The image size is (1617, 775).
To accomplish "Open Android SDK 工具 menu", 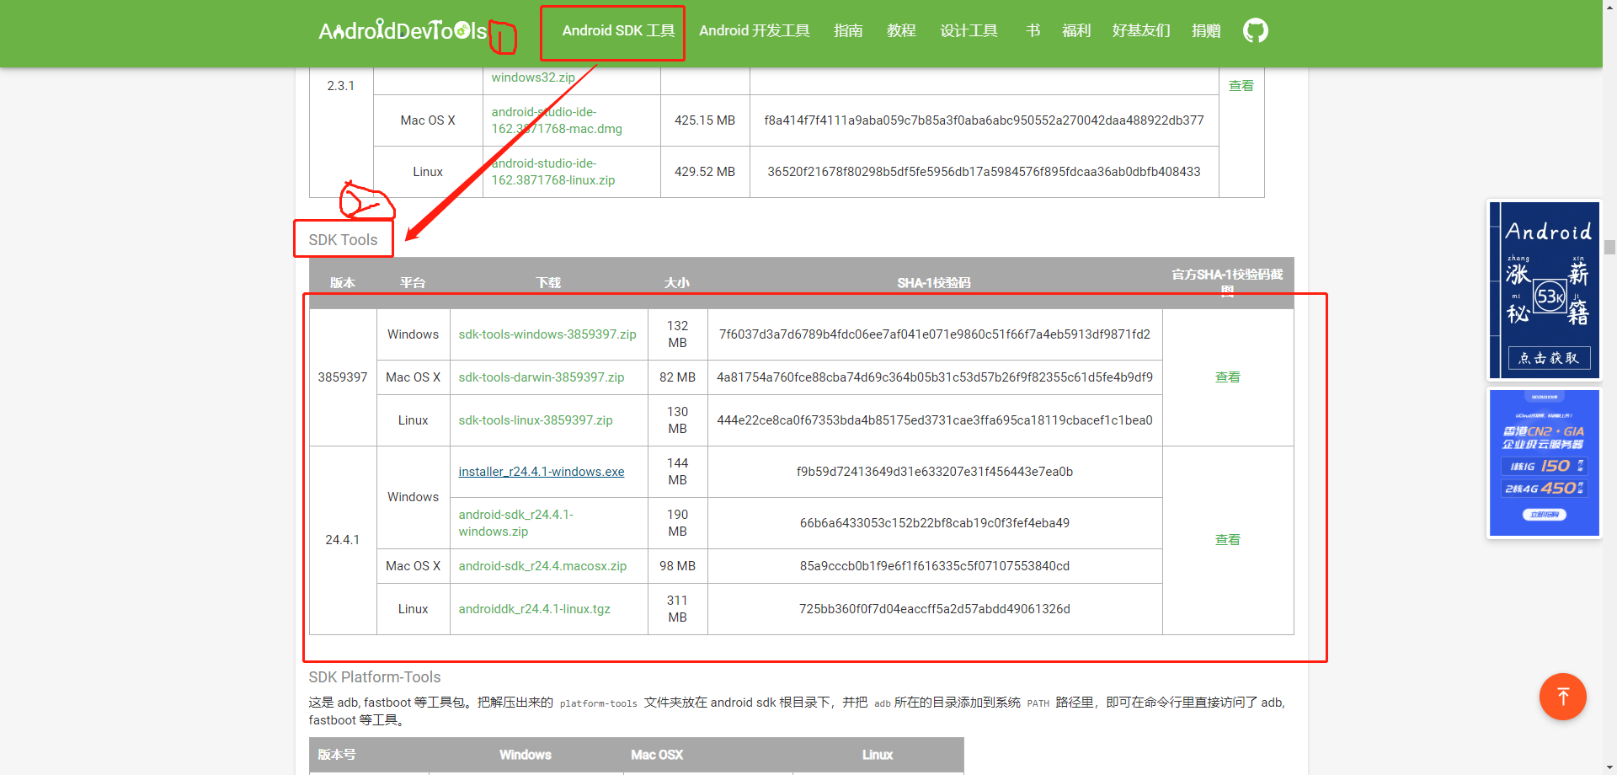I will (618, 31).
